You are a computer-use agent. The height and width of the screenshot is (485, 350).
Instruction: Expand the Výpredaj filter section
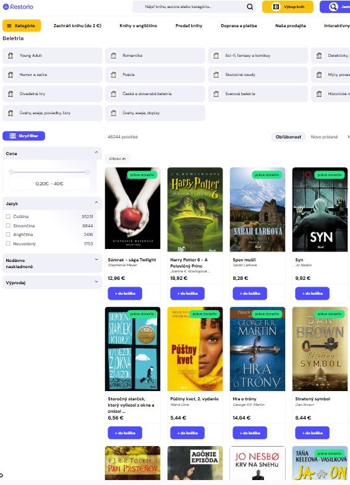pyautogui.click(x=96, y=282)
